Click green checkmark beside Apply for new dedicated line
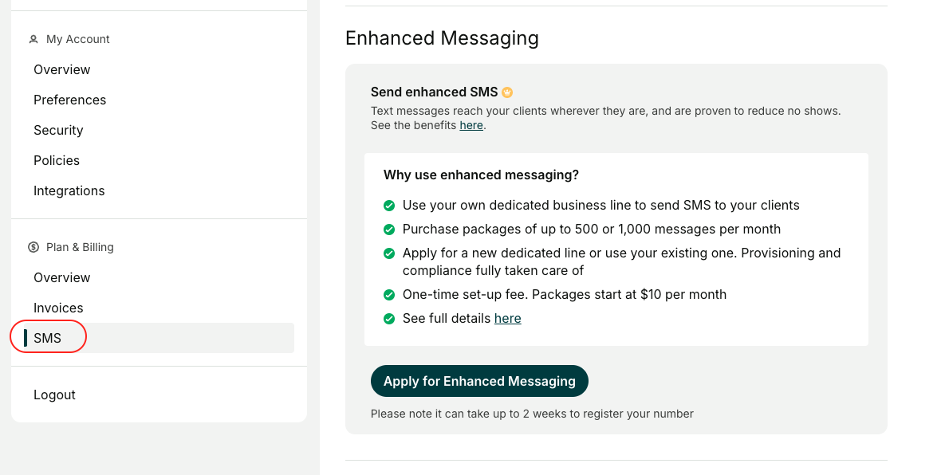Screen dimensions: 945x475 [389, 253]
